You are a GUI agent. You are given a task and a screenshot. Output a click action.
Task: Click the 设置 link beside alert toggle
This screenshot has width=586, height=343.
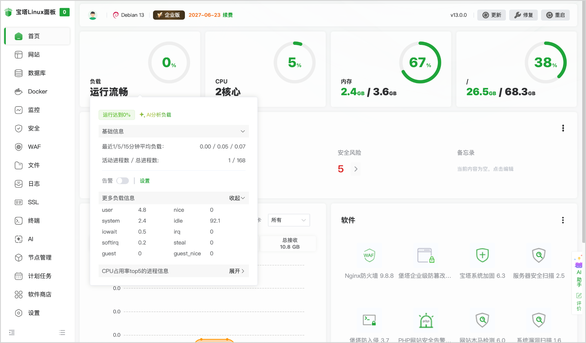click(x=145, y=181)
